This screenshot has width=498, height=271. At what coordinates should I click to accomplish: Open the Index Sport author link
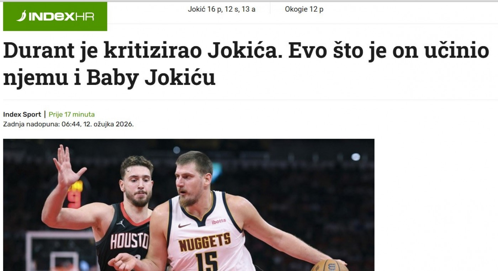click(22, 114)
